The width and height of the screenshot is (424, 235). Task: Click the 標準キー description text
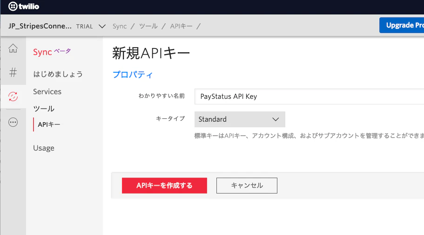pos(309,136)
